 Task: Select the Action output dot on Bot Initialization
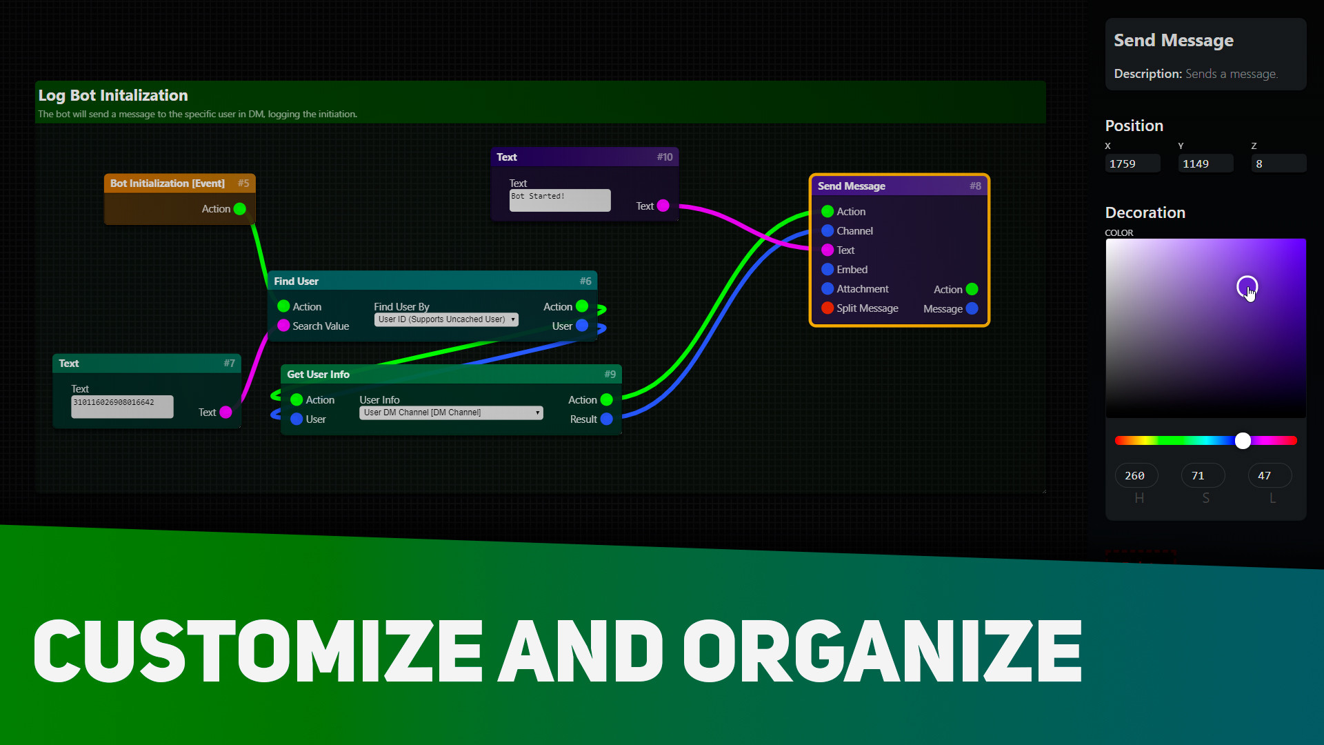pos(239,209)
